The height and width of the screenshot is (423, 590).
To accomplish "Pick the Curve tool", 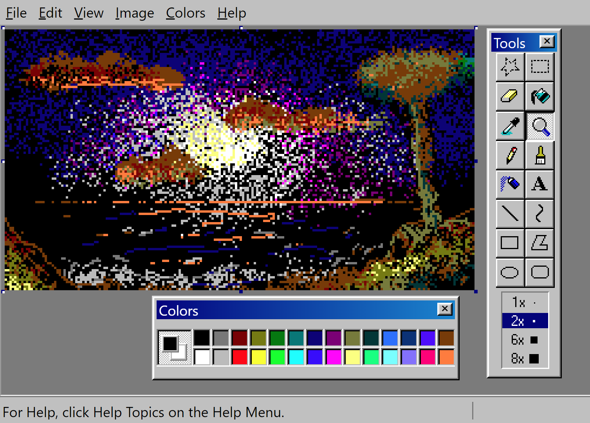I will point(539,214).
